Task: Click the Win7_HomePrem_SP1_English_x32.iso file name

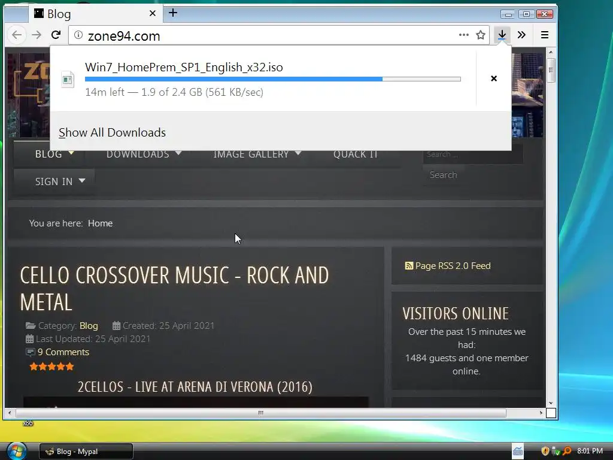Action: 184,67
